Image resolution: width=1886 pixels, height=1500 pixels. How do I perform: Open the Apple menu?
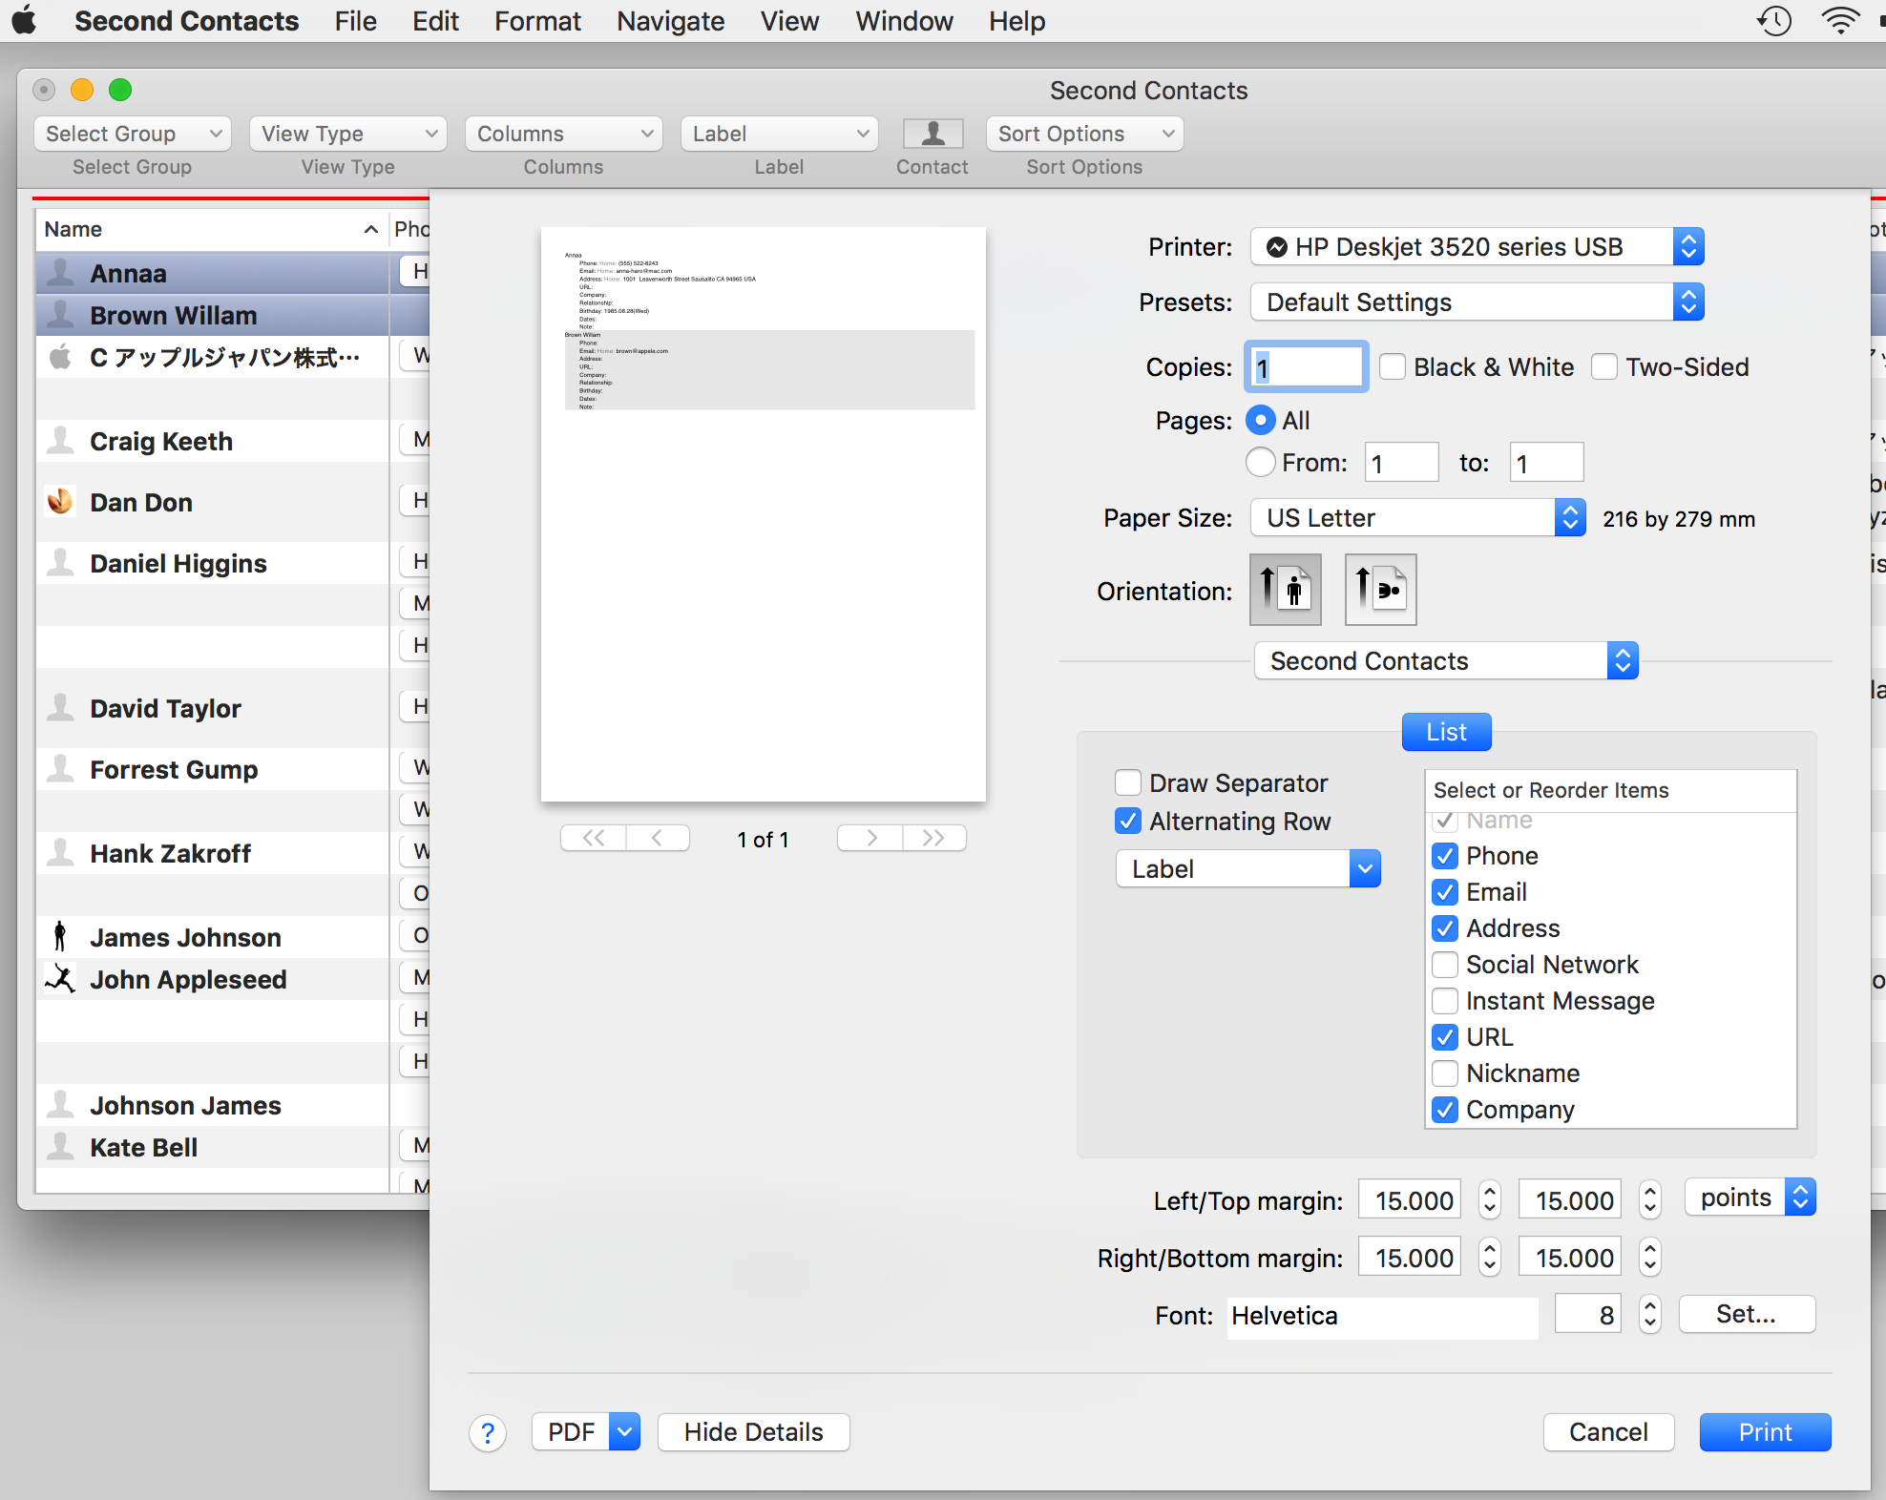(x=25, y=20)
